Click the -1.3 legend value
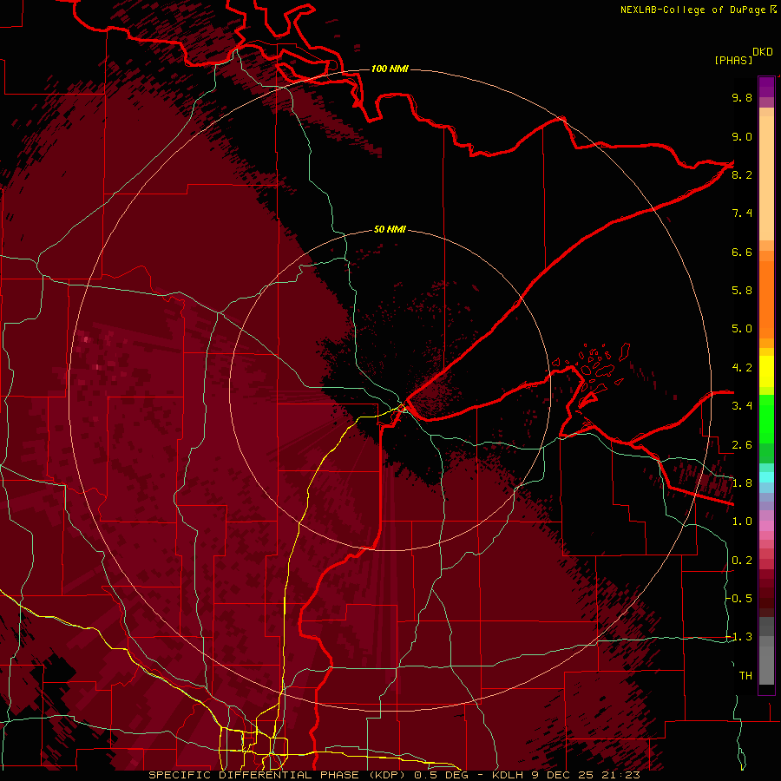The height and width of the screenshot is (781, 781). 739,637
